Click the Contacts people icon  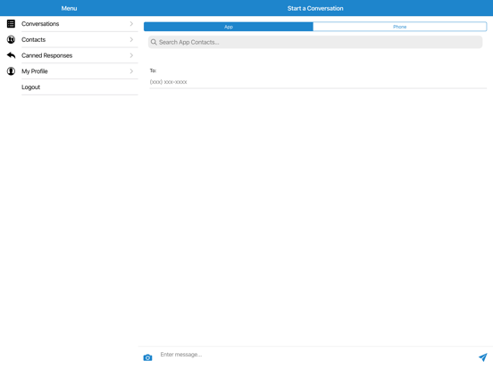(x=11, y=39)
